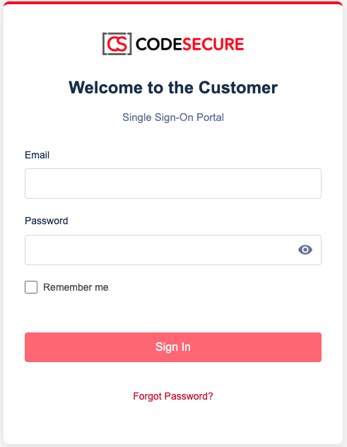347x447 pixels.
Task: Click the word Welcome in heading
Action: (x=105, y=88)
